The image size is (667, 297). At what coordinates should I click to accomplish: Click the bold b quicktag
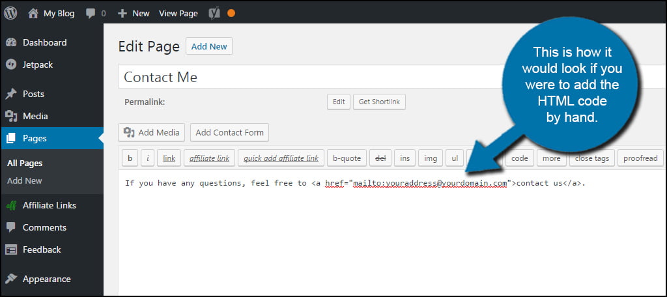click(x=130, y=158)
